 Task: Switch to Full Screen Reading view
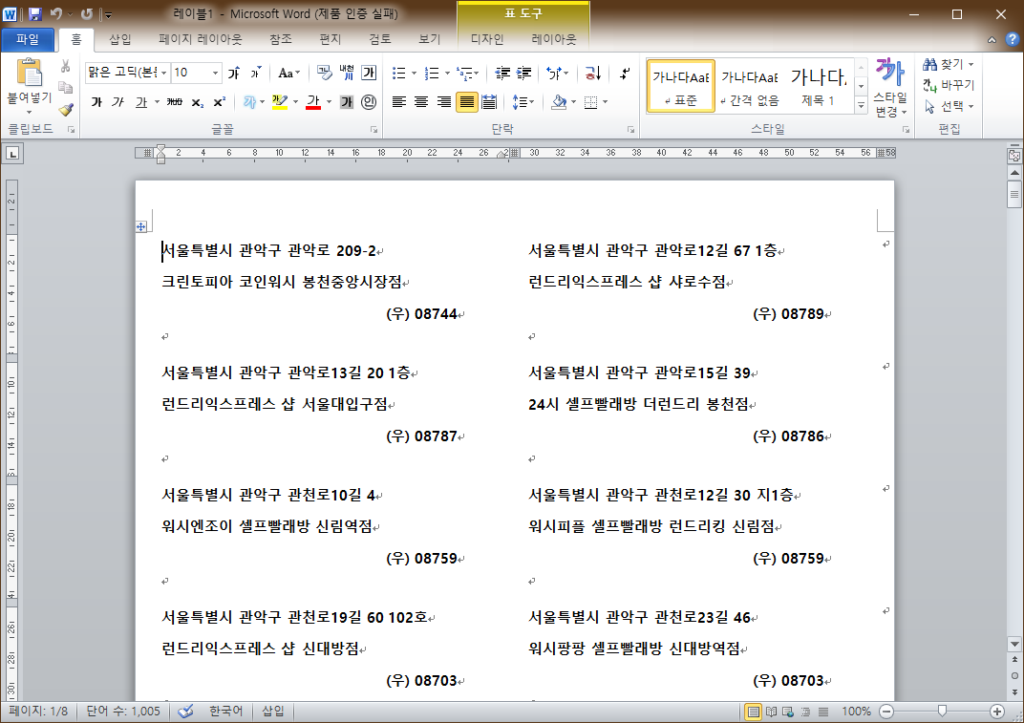pyautogui.click(x=771, y=712)
